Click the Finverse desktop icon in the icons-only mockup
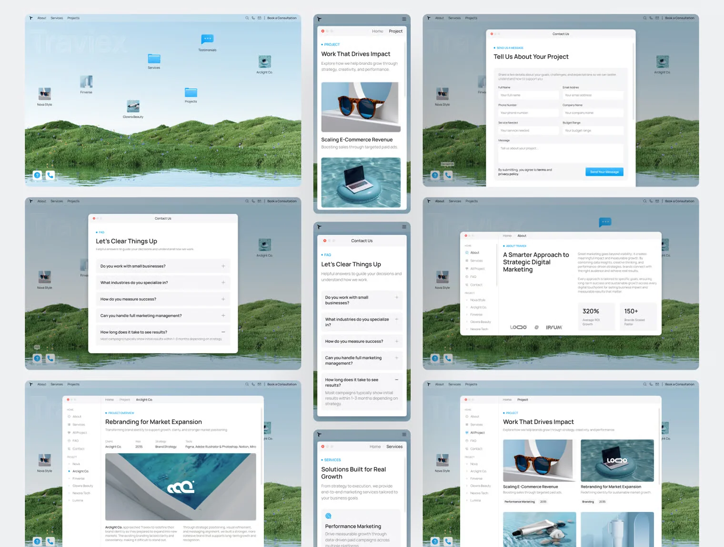The image size is (724, 547). 86,82
